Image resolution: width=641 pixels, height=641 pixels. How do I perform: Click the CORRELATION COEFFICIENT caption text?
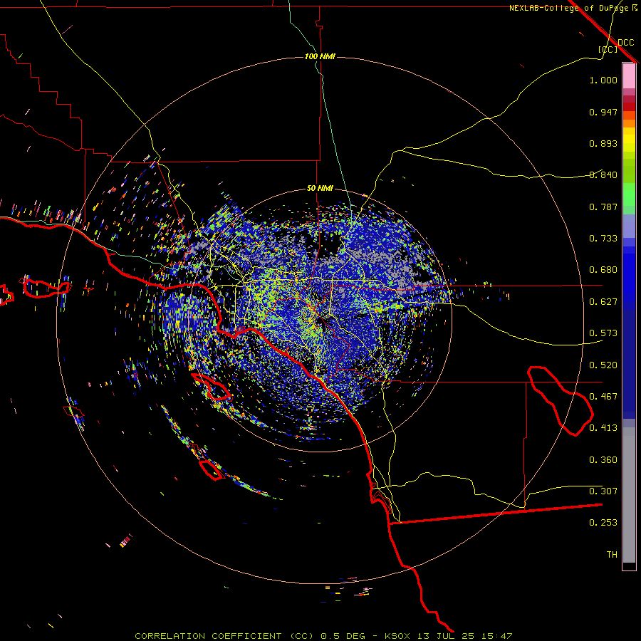pyautogui.click(x=208, y=636)
